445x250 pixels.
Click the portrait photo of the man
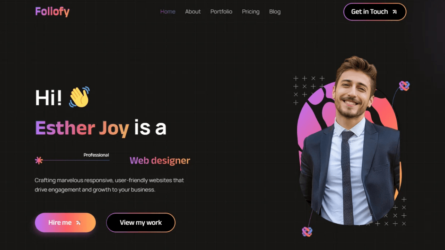point(349,141)
